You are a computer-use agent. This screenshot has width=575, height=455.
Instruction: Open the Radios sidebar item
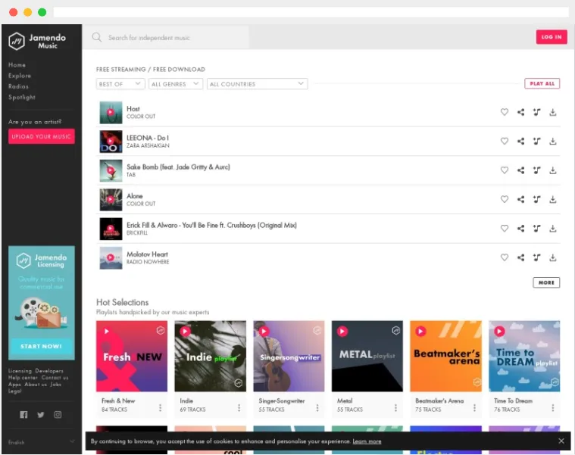click(18, 86)
